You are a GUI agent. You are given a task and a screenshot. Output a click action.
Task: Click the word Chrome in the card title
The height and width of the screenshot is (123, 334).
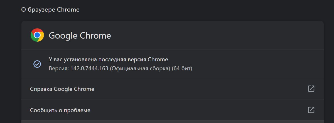[95, 36]
